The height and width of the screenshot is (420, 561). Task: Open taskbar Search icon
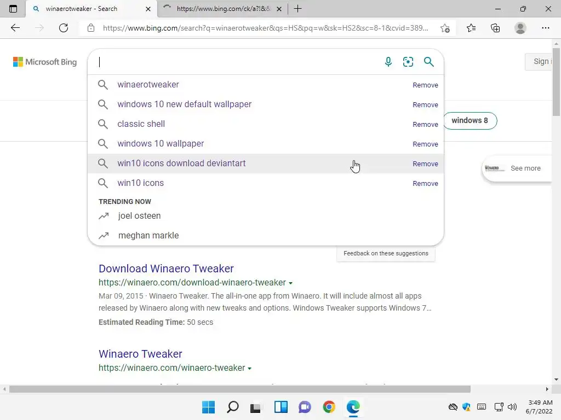tap(232, 407)
